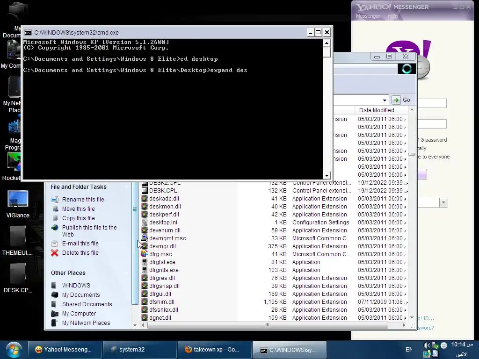Click Delete this file task
The image size is (479, 359).
(x=80, y=253)
